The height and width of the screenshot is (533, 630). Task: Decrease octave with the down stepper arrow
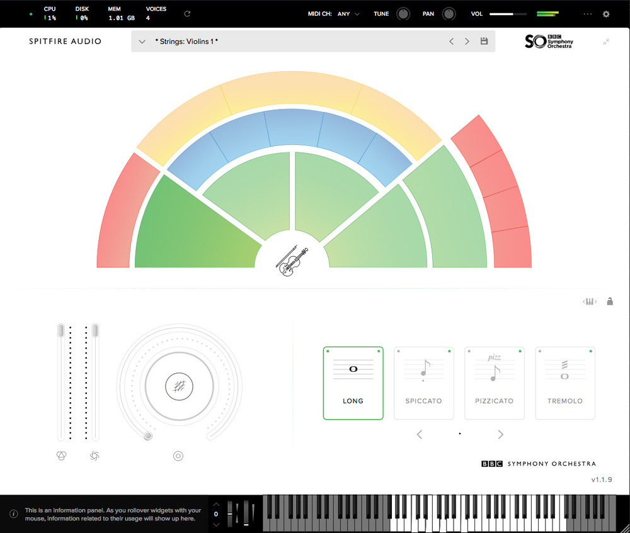[x=216, y=524]
